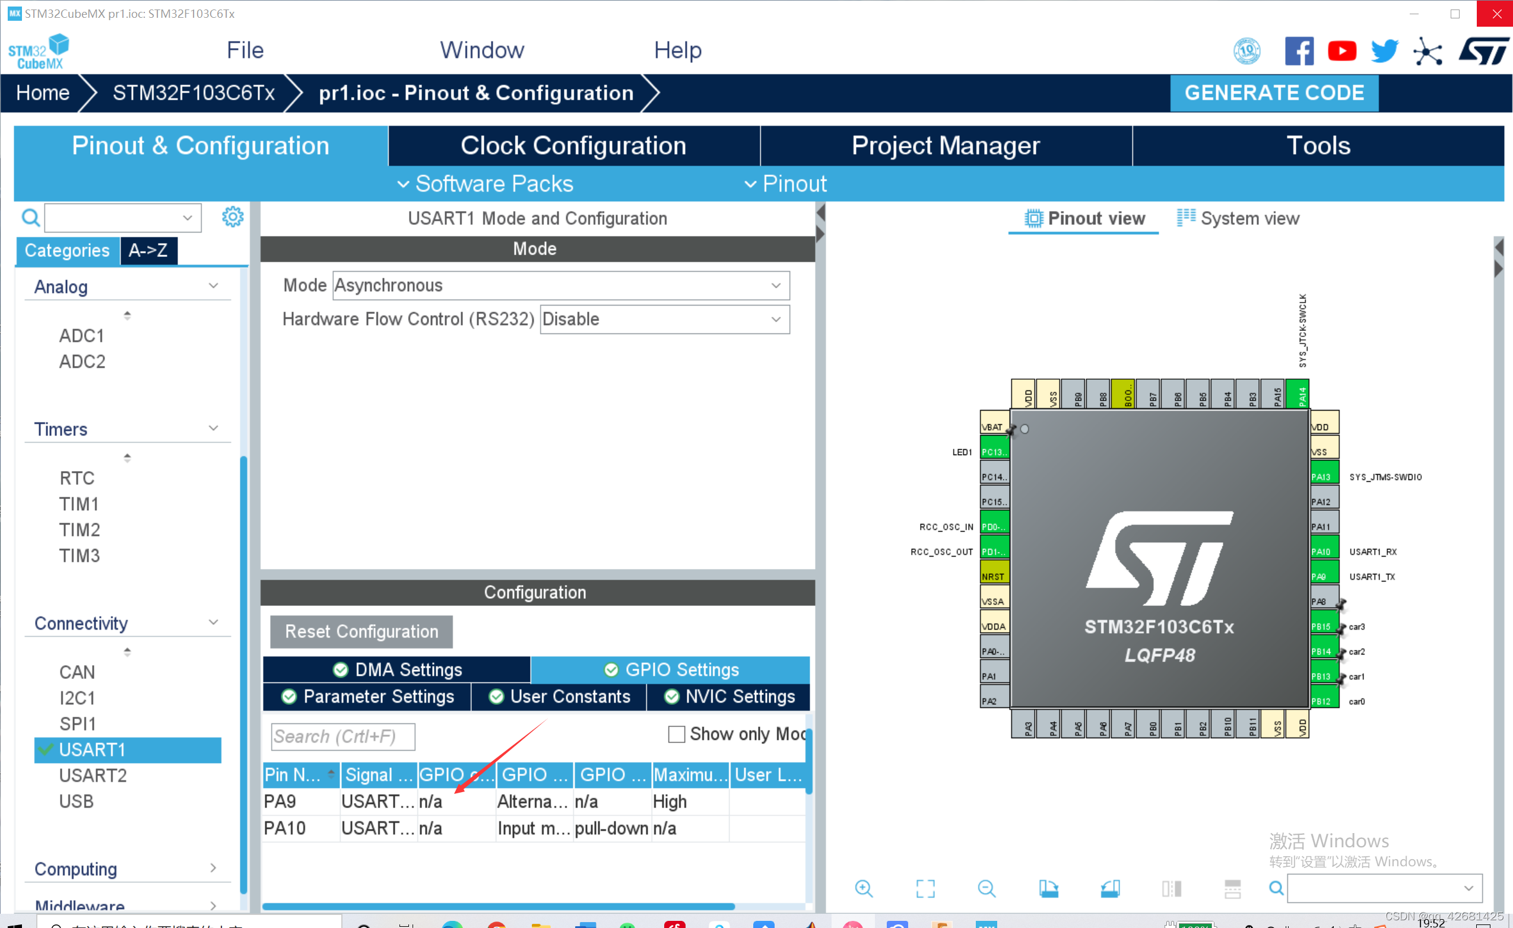Click the ST logo icon

(x=1483, y=51)
